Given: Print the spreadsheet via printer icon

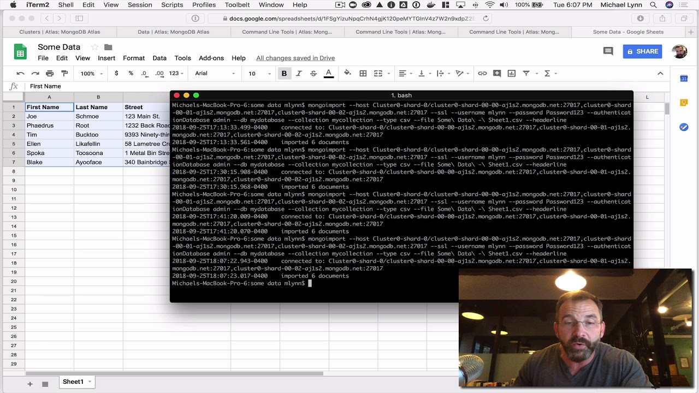Looking at the screenshot, I should click(50, 73).
